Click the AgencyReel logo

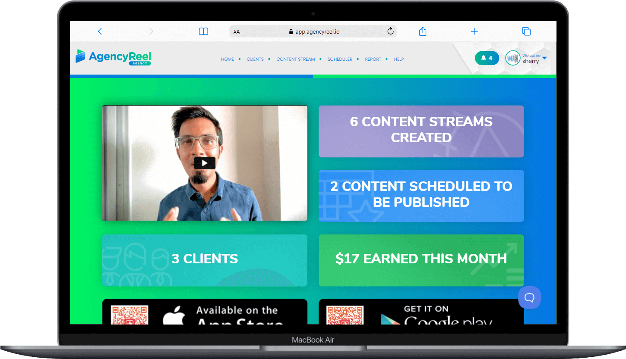pos(113,56)
